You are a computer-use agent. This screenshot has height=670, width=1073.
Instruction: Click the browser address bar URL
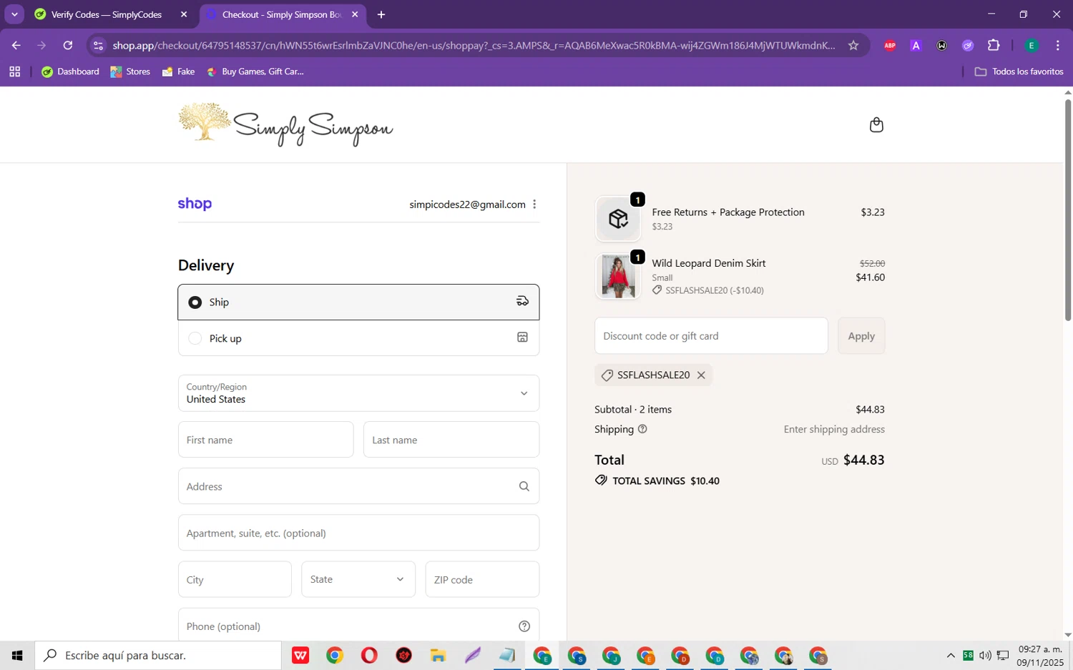474,46
